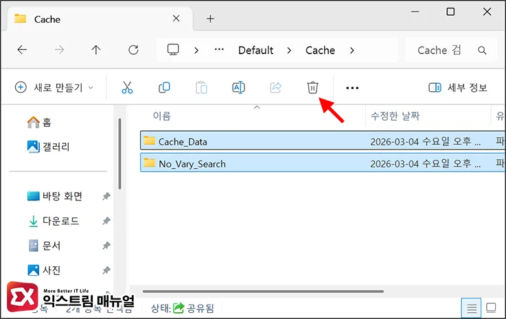Expand chevron after Cache breadcrumb
This screenshot has height=319, width=506.
pyautogui.click(x=352, y=50)
